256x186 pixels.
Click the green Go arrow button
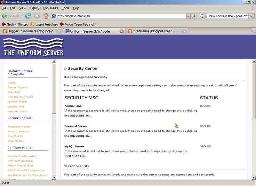[x=194, y=16]
